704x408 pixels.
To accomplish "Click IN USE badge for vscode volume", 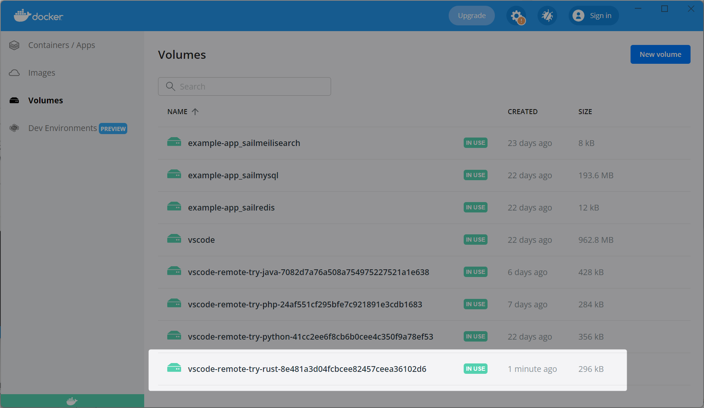I will point(476,240).
